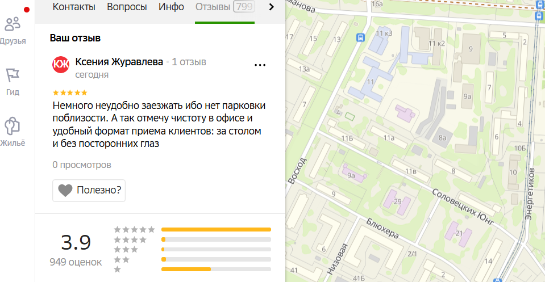Click the Ксения Журавлева avatar icon

[x=61, y=65]
